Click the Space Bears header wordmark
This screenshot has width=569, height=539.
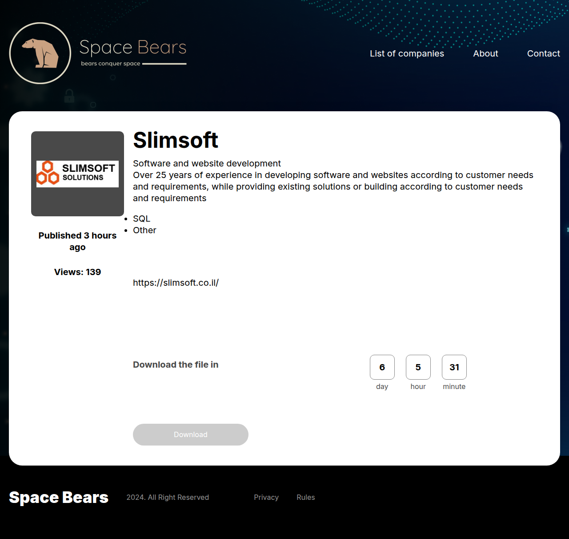click(132, 48)
